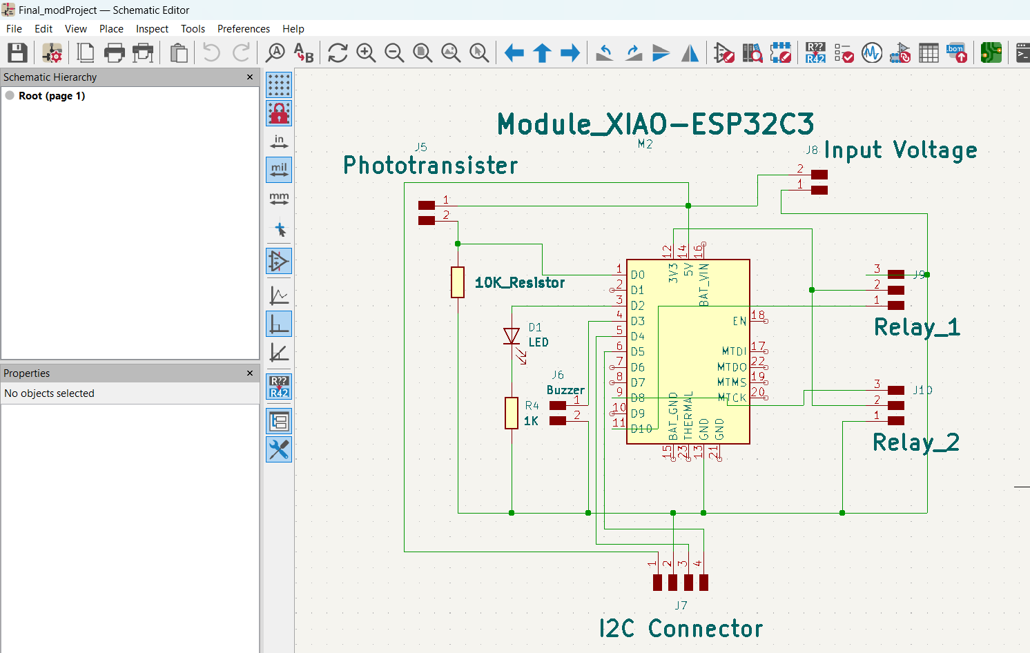
Task: Close the Properties panel
Action: 250,373
